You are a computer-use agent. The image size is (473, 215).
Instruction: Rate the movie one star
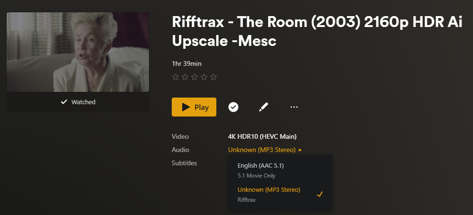point(176,77)
